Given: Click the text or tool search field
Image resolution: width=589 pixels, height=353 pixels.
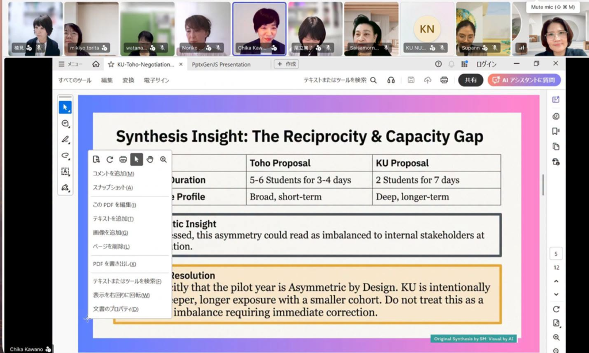Looking at the screenshot, I should coord(340,80).
